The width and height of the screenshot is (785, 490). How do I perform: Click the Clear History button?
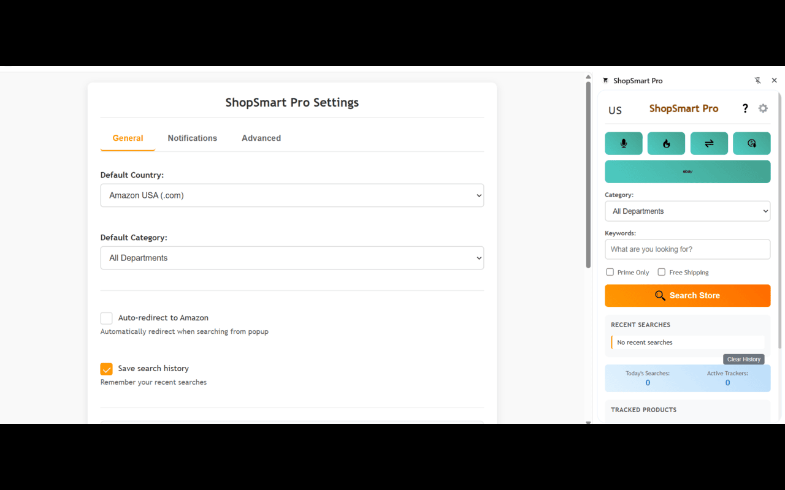(744, 360)
